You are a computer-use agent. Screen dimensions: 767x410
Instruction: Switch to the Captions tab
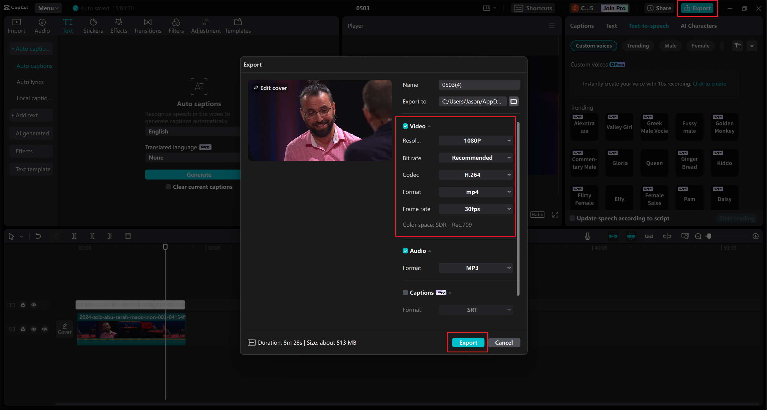pos(582,26)
